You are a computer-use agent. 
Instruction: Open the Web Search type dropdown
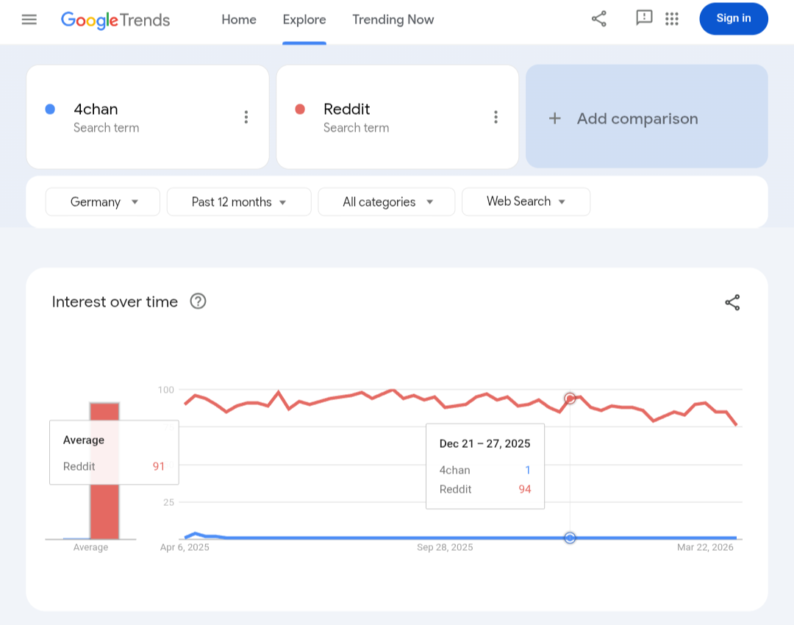click(x=526, y=201)
